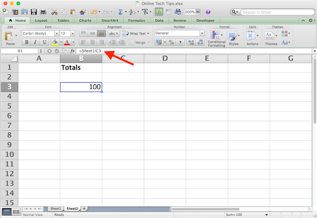Switch to the Sheet1 tab

tap(56, 209)
